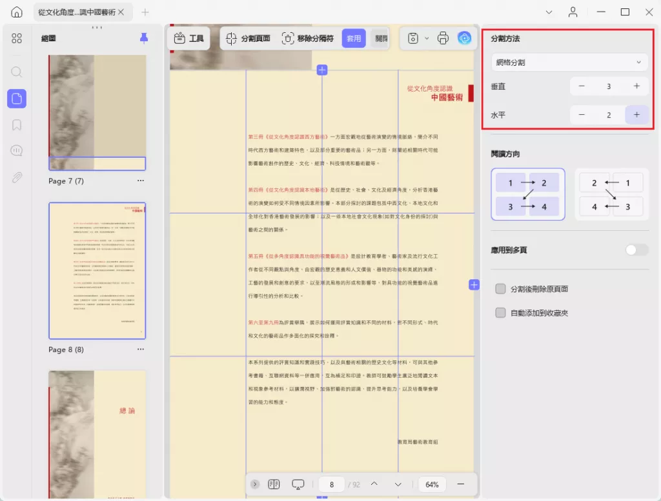The width and height of the screenshot is (661, 501).
Task: Select Page 8 thumbnail
Action: [97, 271]
